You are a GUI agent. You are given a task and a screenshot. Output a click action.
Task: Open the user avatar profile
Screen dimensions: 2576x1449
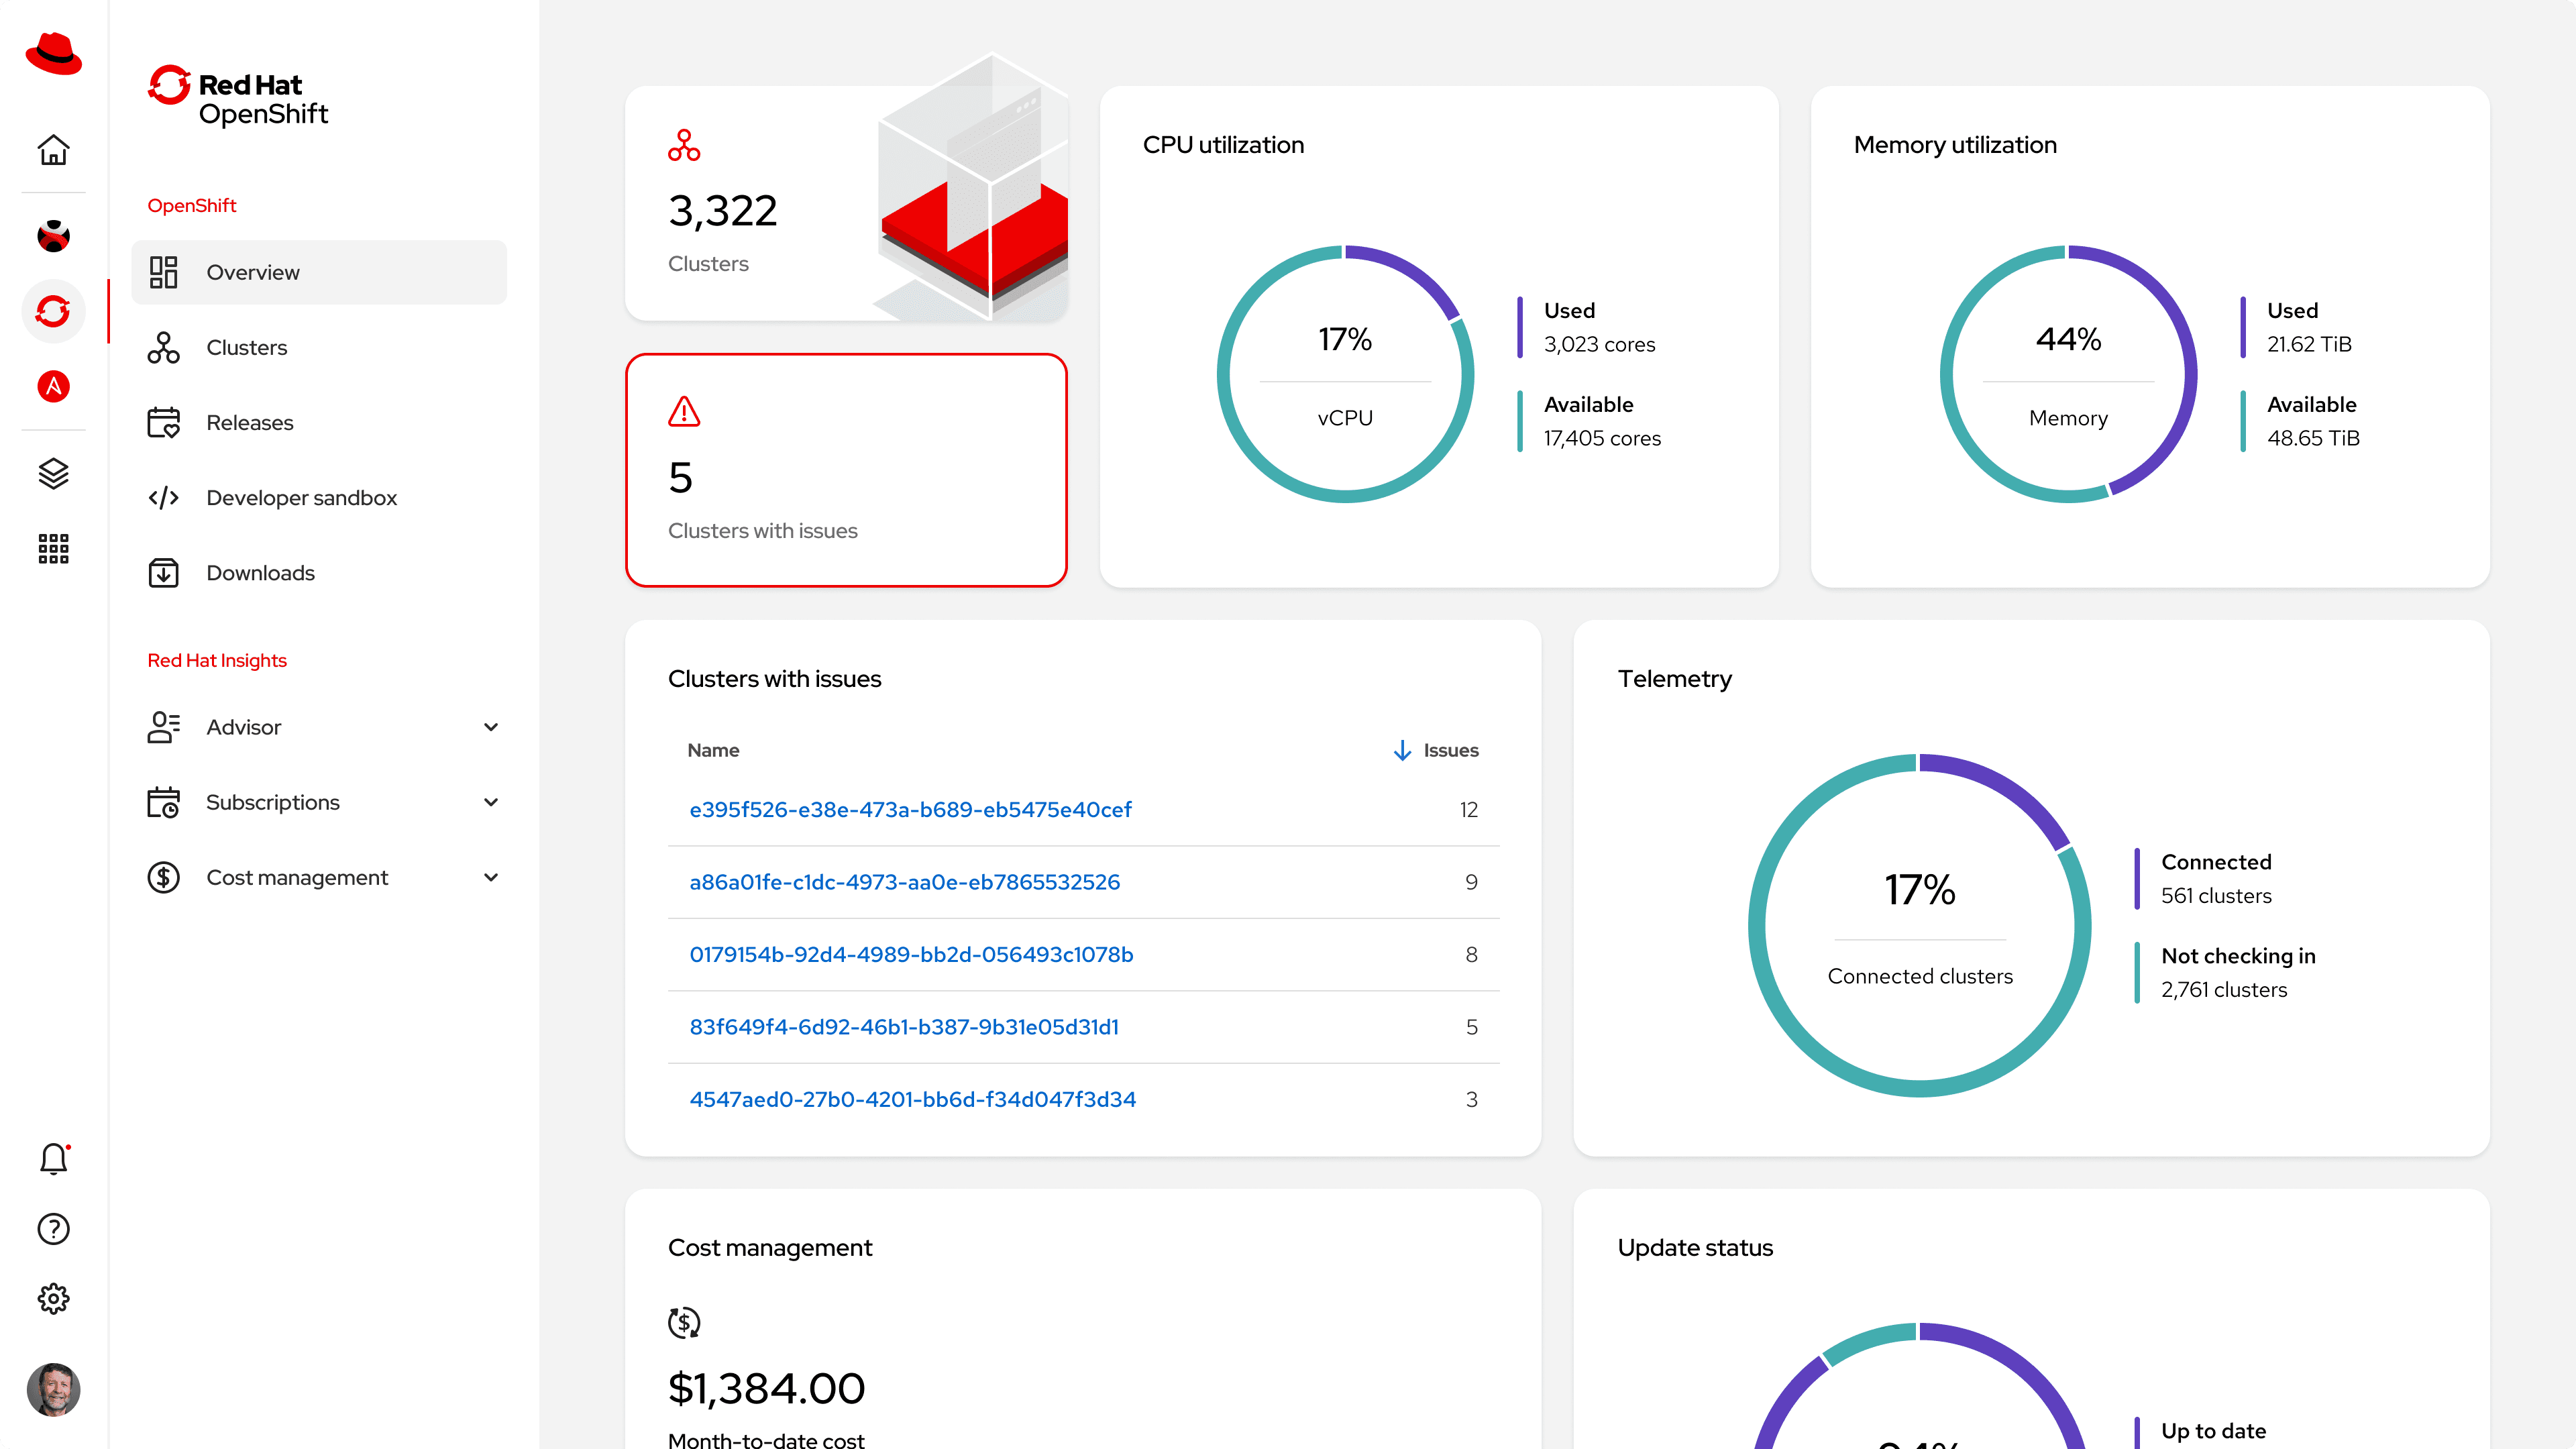[53, 1390]
